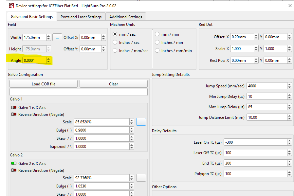Toggle Galvo 2 is X Axis switch
294x196 pixels.
pyautogui.click(x=14, y=163)
